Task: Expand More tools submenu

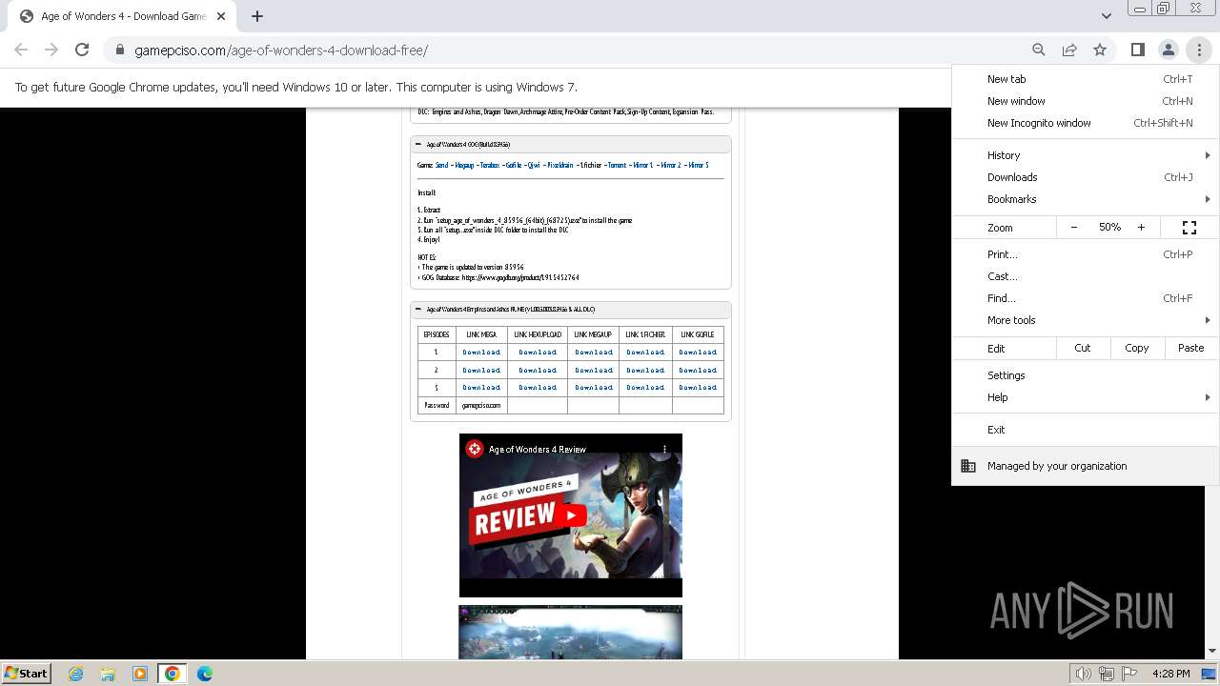Action: pos(1086,320)
